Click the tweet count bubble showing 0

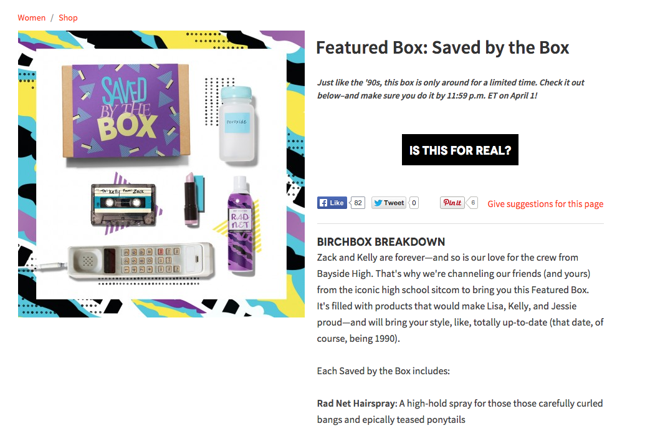414,203
